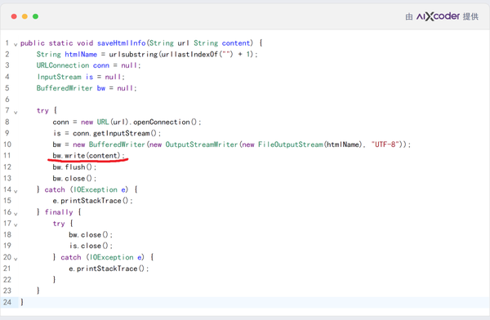Click the red close window dot
The height and width of the screenshot is (320, 490).
pyautogui.click(x=14, y=16)
